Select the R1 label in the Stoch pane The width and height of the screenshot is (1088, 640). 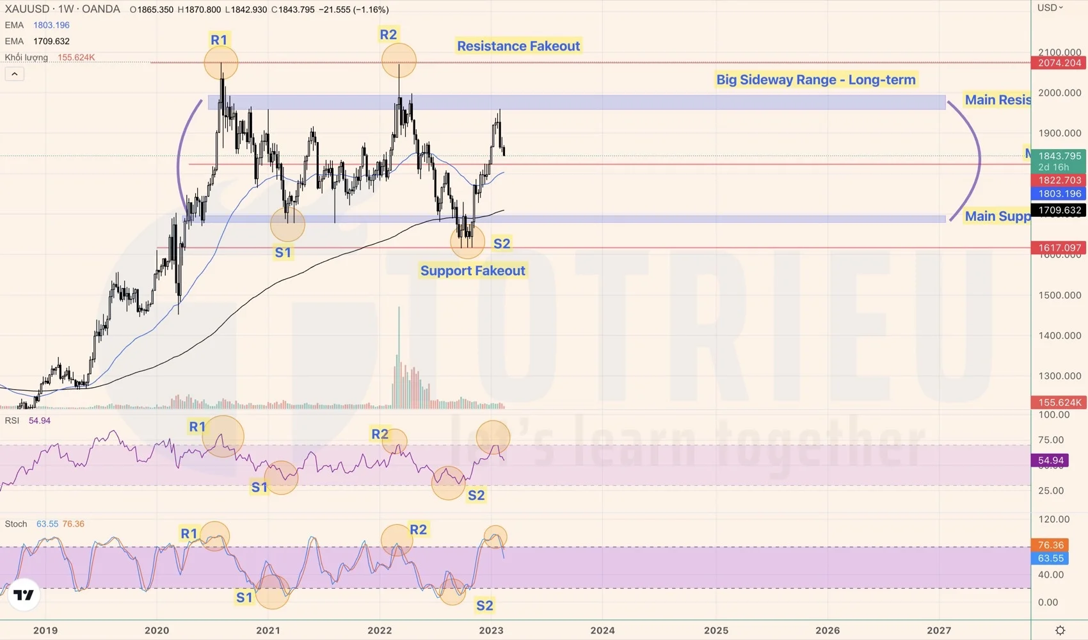[x=189, y=533]
